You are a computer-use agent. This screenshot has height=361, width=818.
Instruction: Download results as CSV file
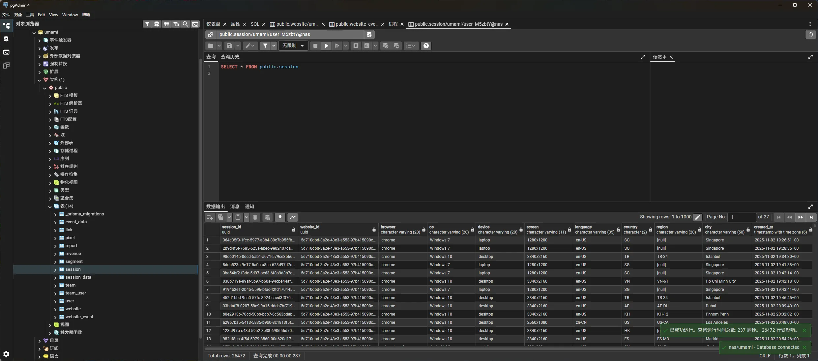coord(280,217)
